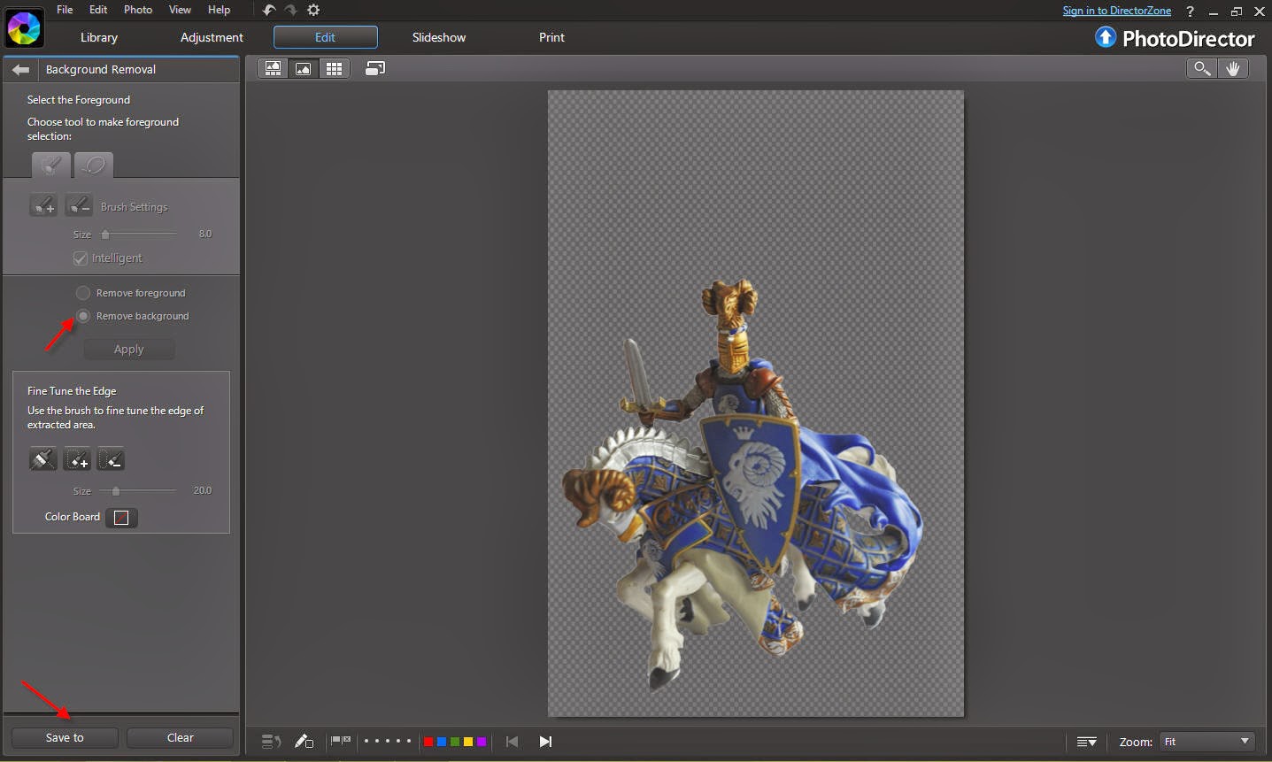Open the Zoom Fit dropdown
The image size is (1272, 762).
tap(1206, 742)
